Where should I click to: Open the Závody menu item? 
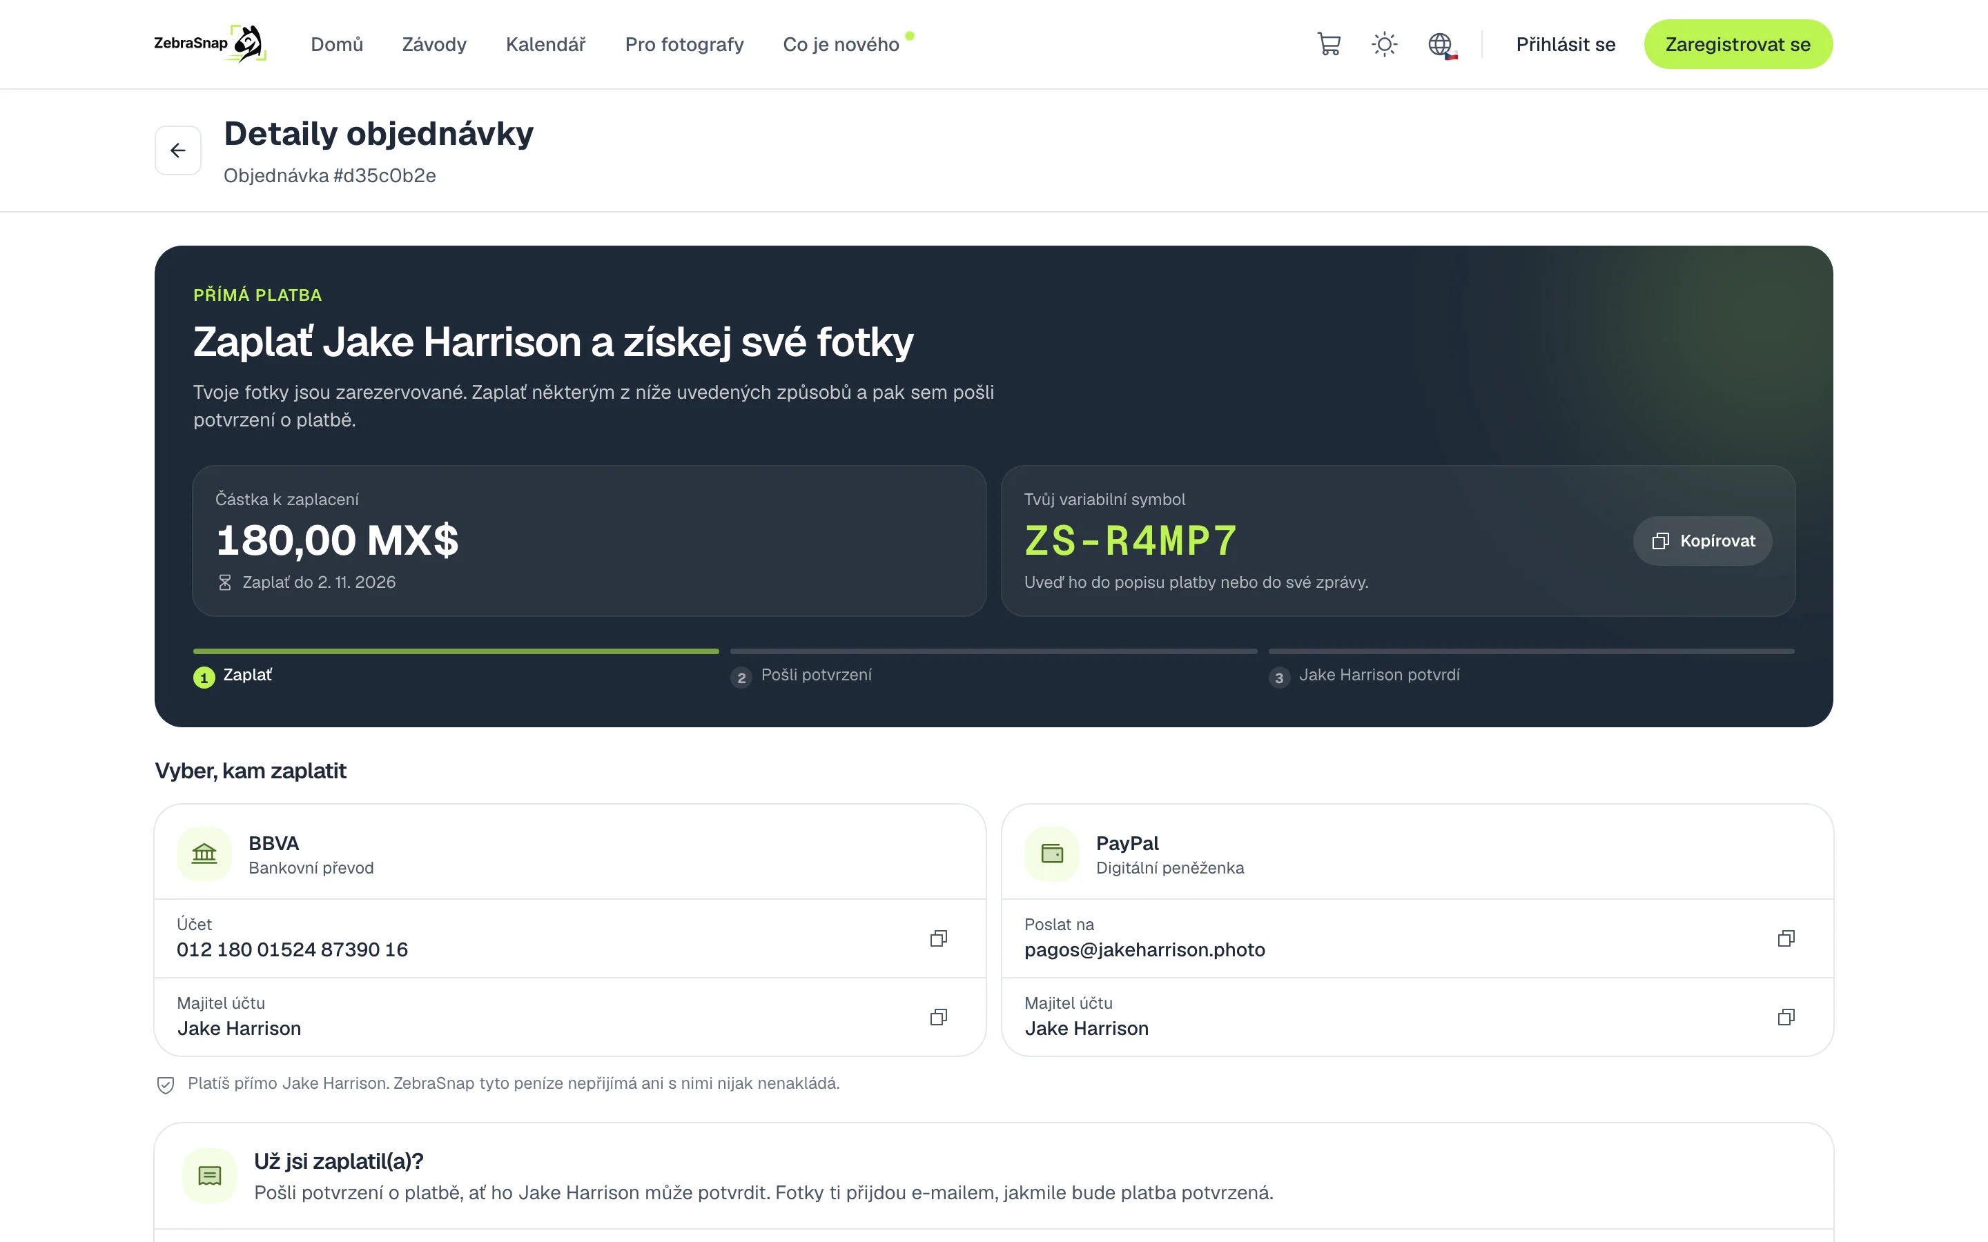click(x=435, y=44)
